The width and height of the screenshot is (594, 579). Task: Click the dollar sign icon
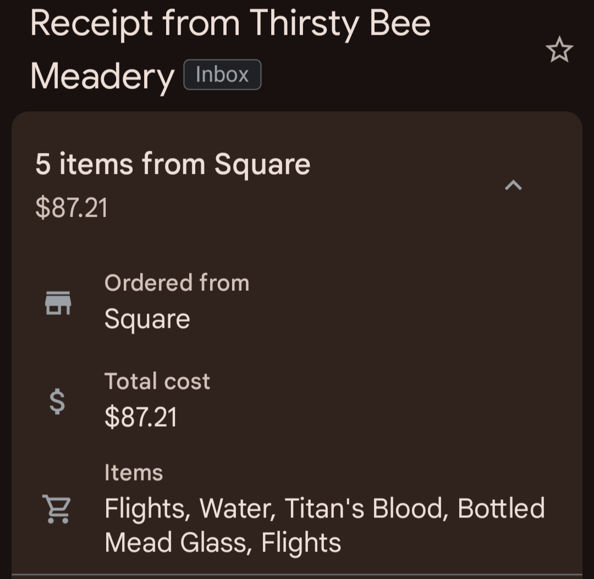[57, 401]
